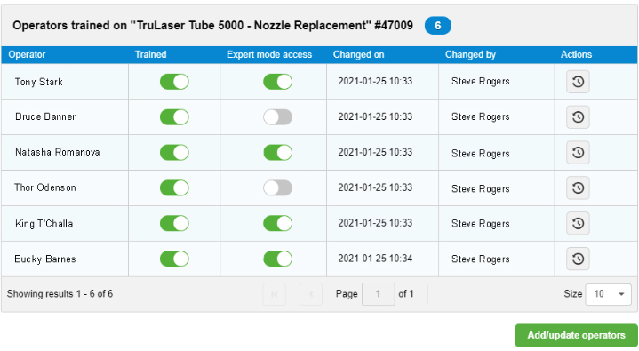Select the Tony Stark operator name
Viewport: 639px width, 351px height.
tap(39, 82)
